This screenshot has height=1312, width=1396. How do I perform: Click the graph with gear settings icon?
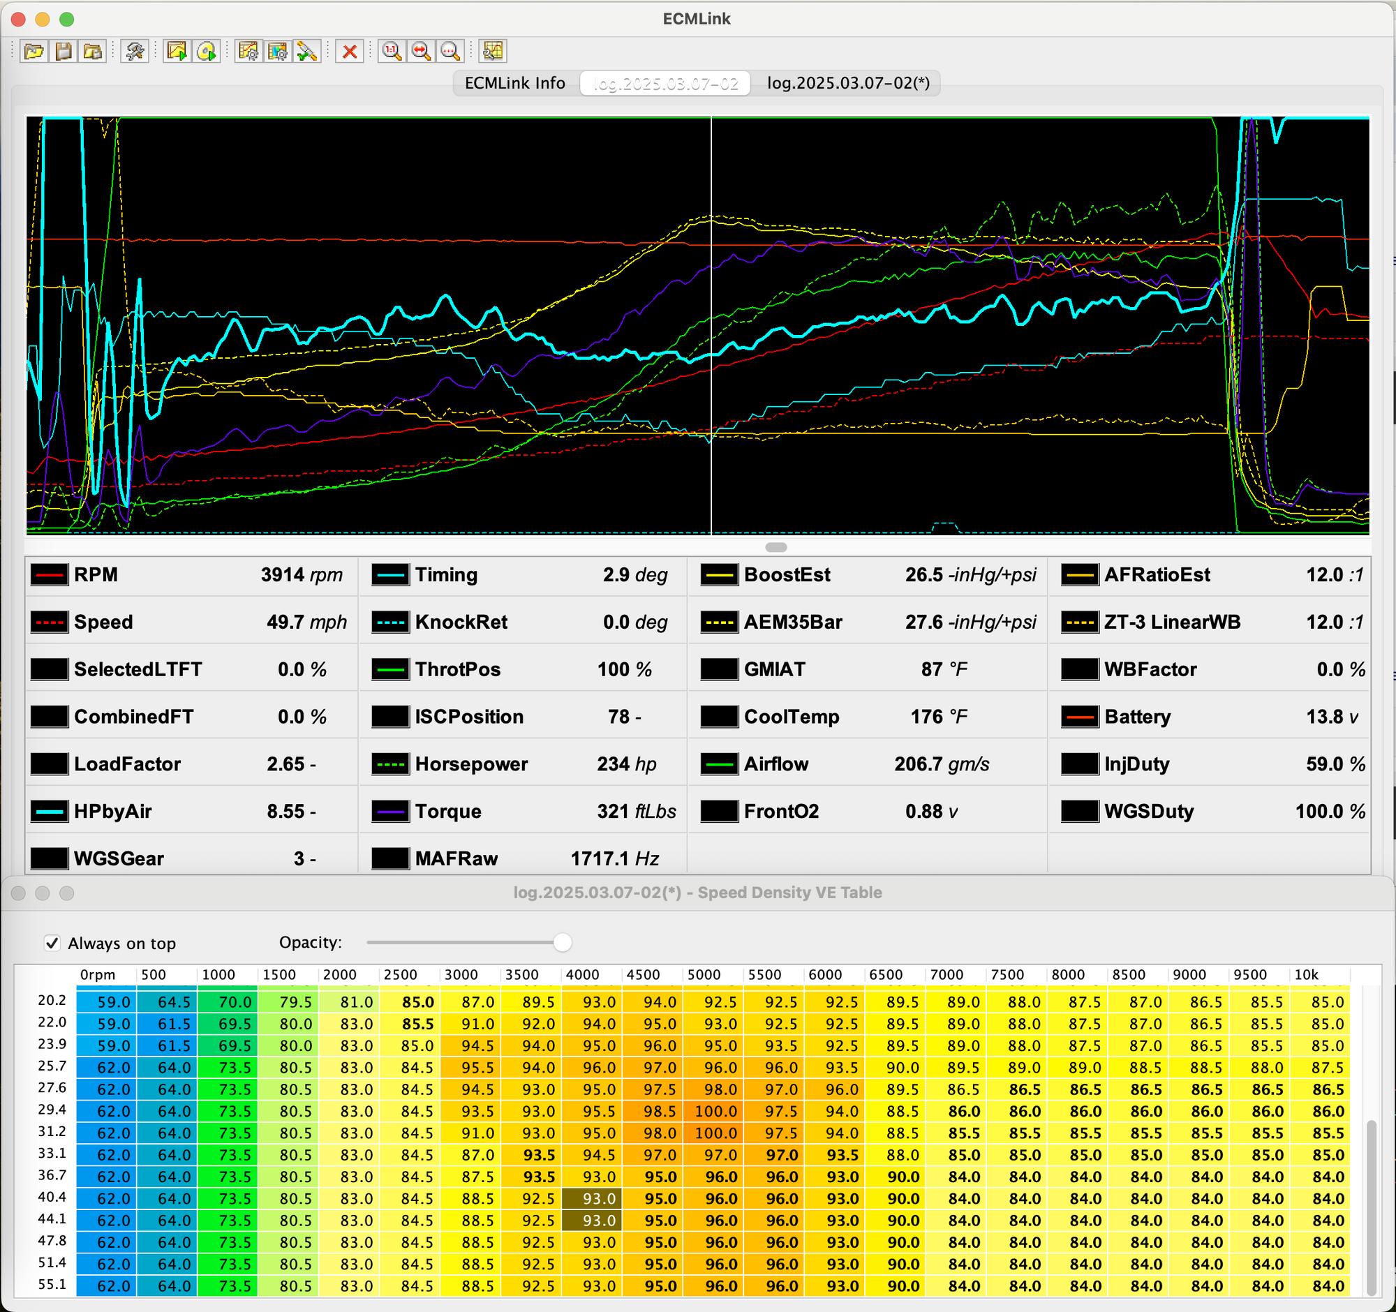pyautogui.click(x=248, y=51)
